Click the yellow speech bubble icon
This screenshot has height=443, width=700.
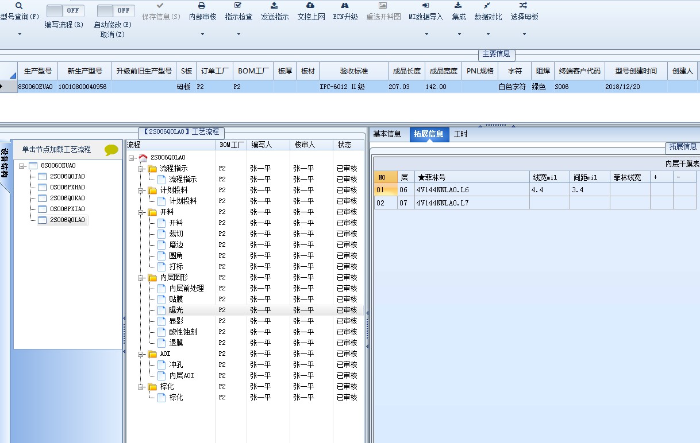click(111, 150)
